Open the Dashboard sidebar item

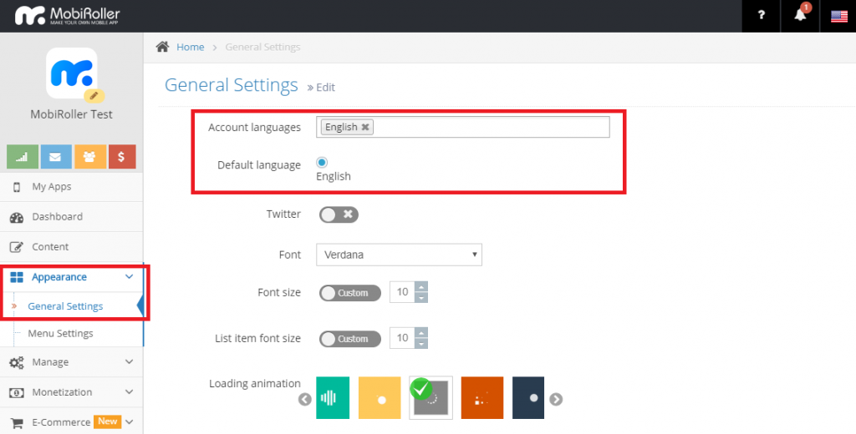[57, 217]
